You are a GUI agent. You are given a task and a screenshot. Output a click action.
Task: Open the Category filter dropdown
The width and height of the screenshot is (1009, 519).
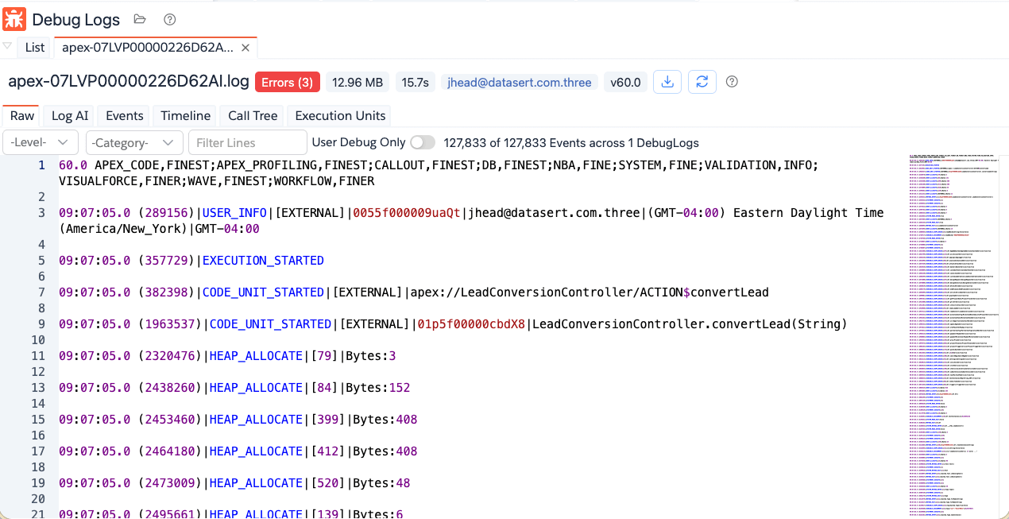133,143
